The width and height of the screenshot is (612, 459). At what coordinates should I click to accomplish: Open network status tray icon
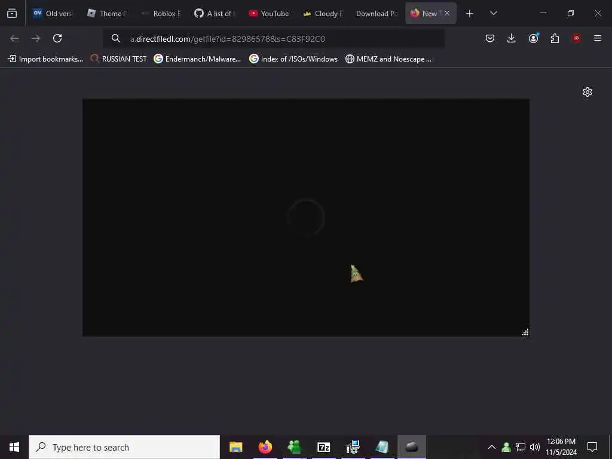[x=521, y=447]
